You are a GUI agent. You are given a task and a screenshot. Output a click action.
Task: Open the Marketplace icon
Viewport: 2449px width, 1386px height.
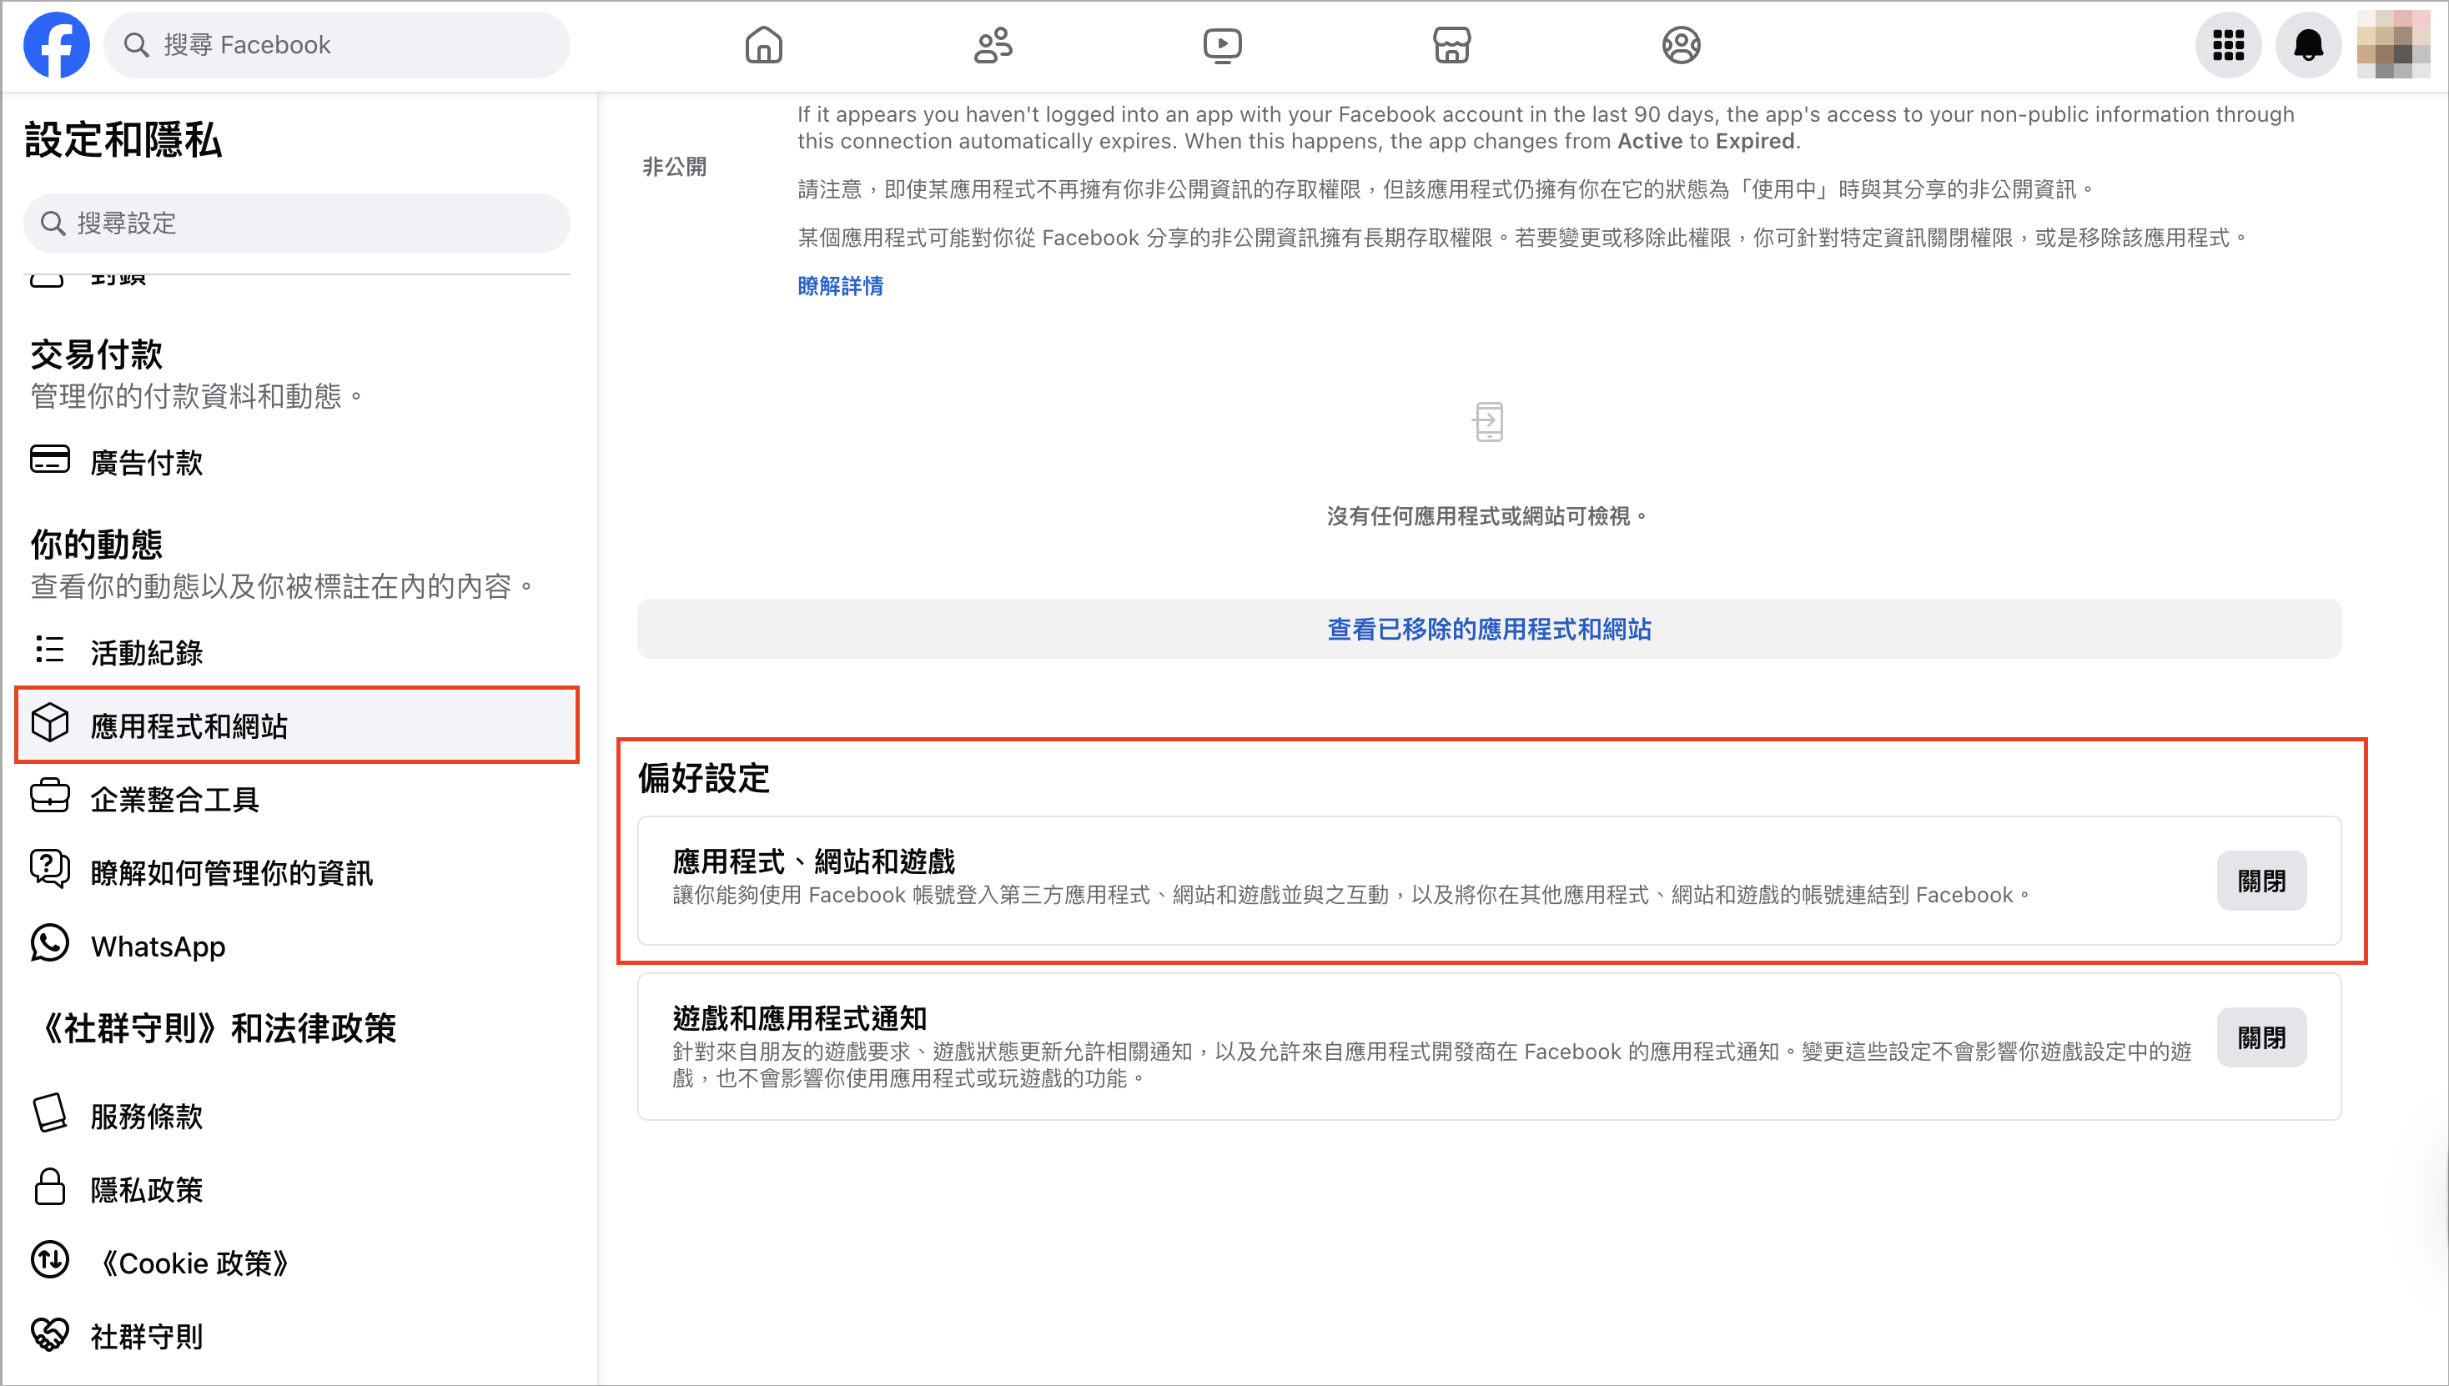(x=1452, y=45)
